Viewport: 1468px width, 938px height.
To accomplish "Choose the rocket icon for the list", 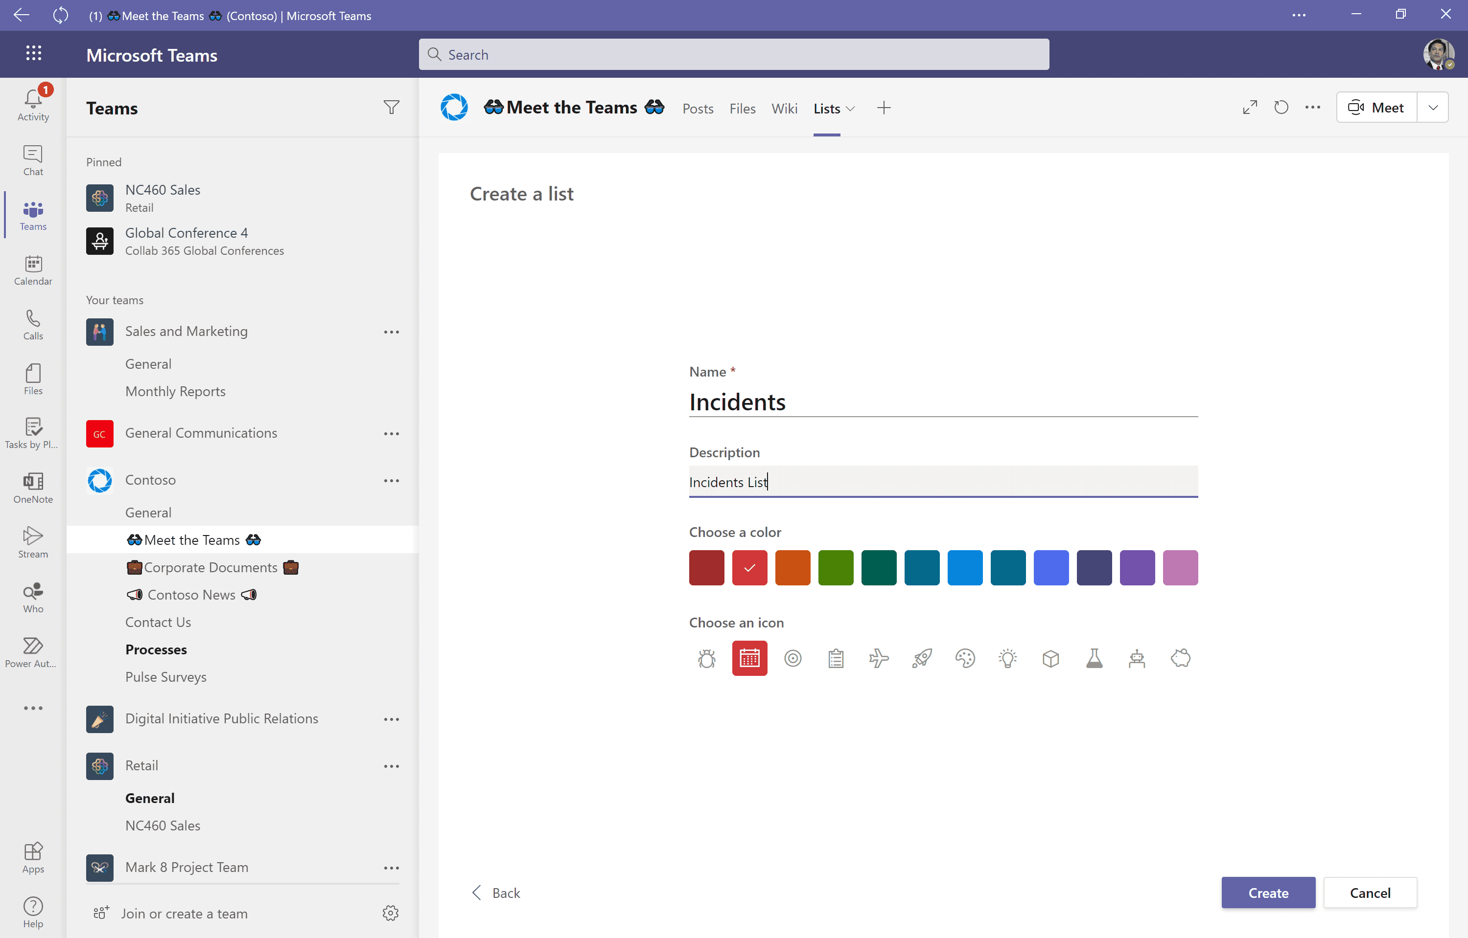I will [x=922, y=658].
